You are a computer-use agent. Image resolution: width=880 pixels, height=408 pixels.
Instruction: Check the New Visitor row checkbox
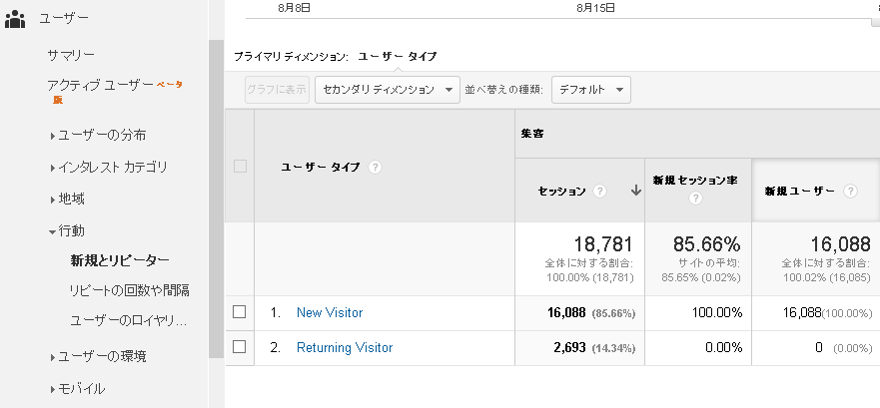coord(240,312)
